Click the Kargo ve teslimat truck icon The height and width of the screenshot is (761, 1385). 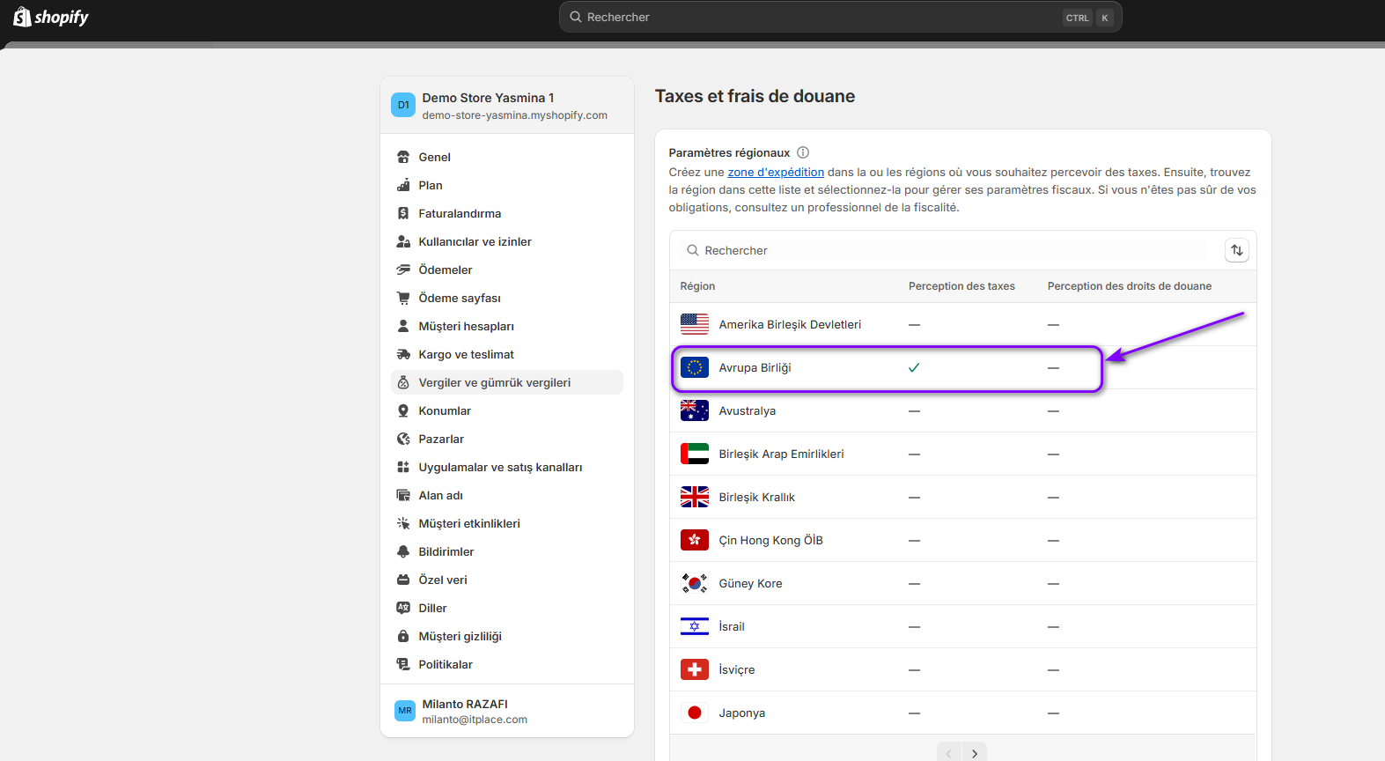tap(403, 354)
